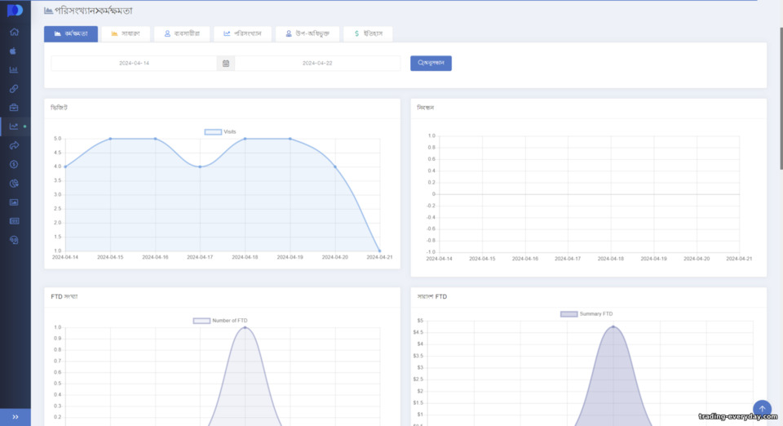
Task: Click the apple icon in sidebar
Action: 14,51
